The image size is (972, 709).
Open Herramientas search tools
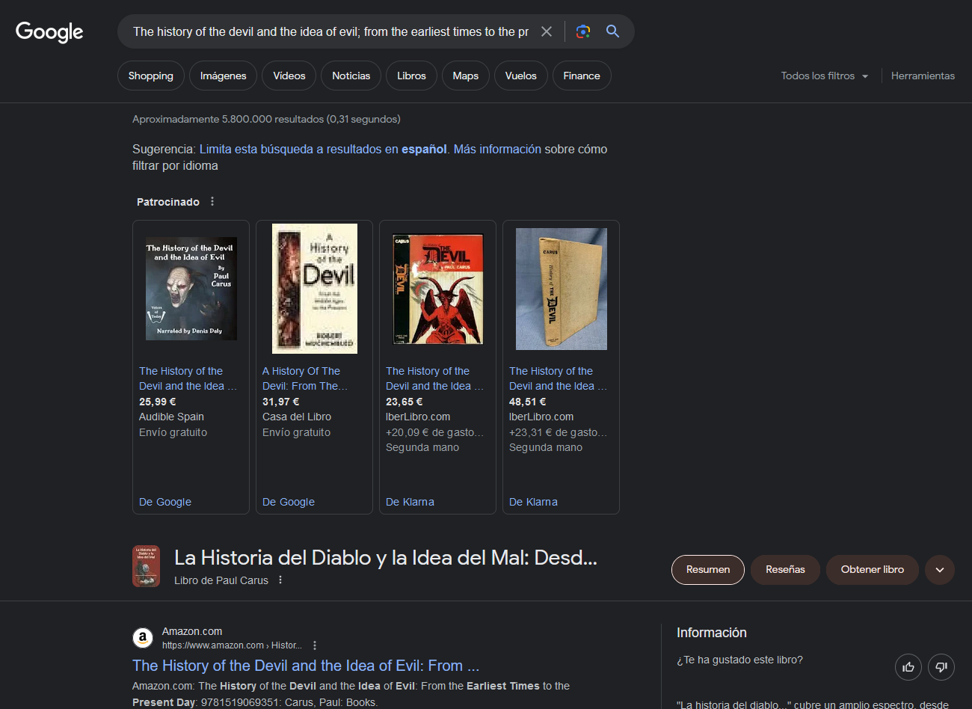923,76
